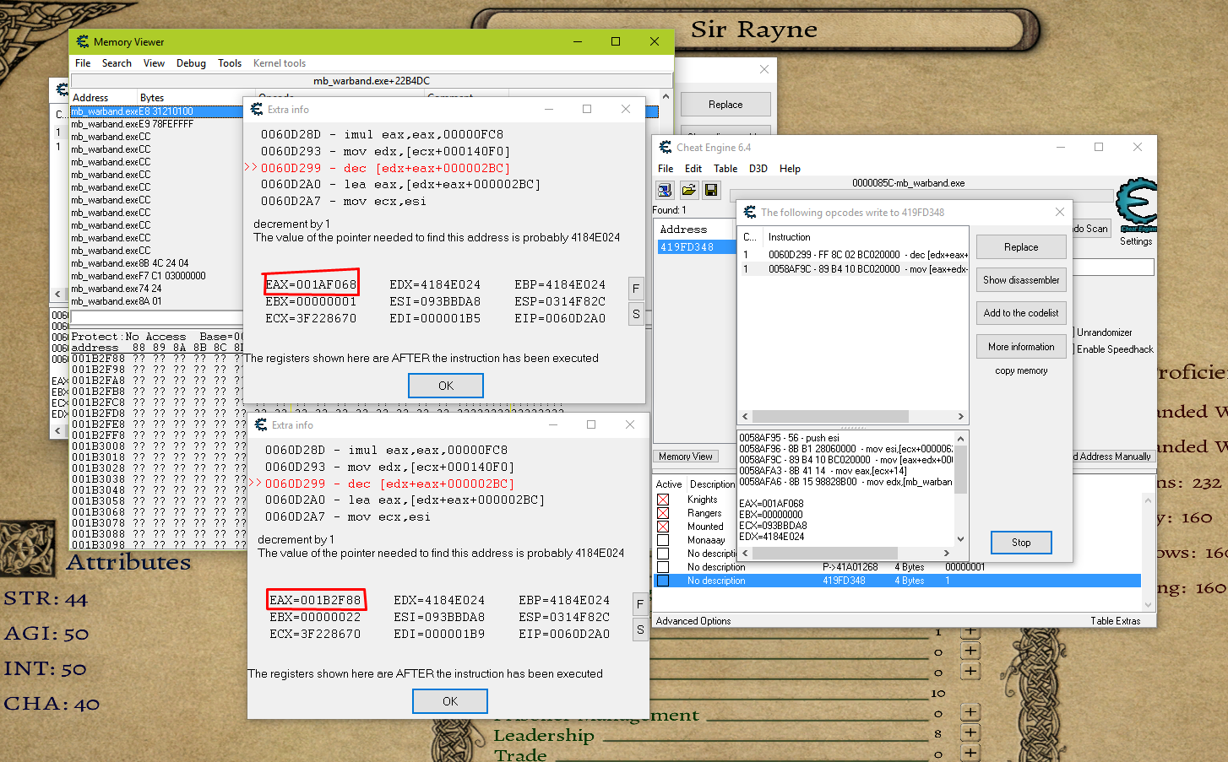Open Table Extras at Cheat Engine bottom
Screen dimensions: 1228x762
(1115, 621)
